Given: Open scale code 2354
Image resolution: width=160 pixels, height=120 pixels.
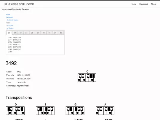Looking at the screenshot, I should click(x=10, y=42).
